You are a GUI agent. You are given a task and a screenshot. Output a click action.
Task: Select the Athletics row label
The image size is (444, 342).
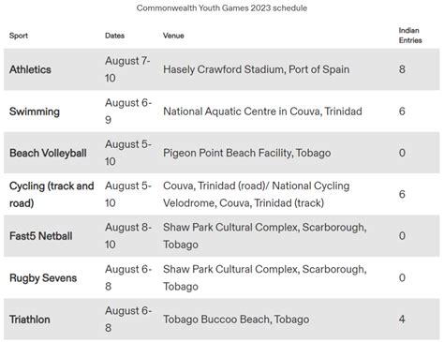[30, 69]
